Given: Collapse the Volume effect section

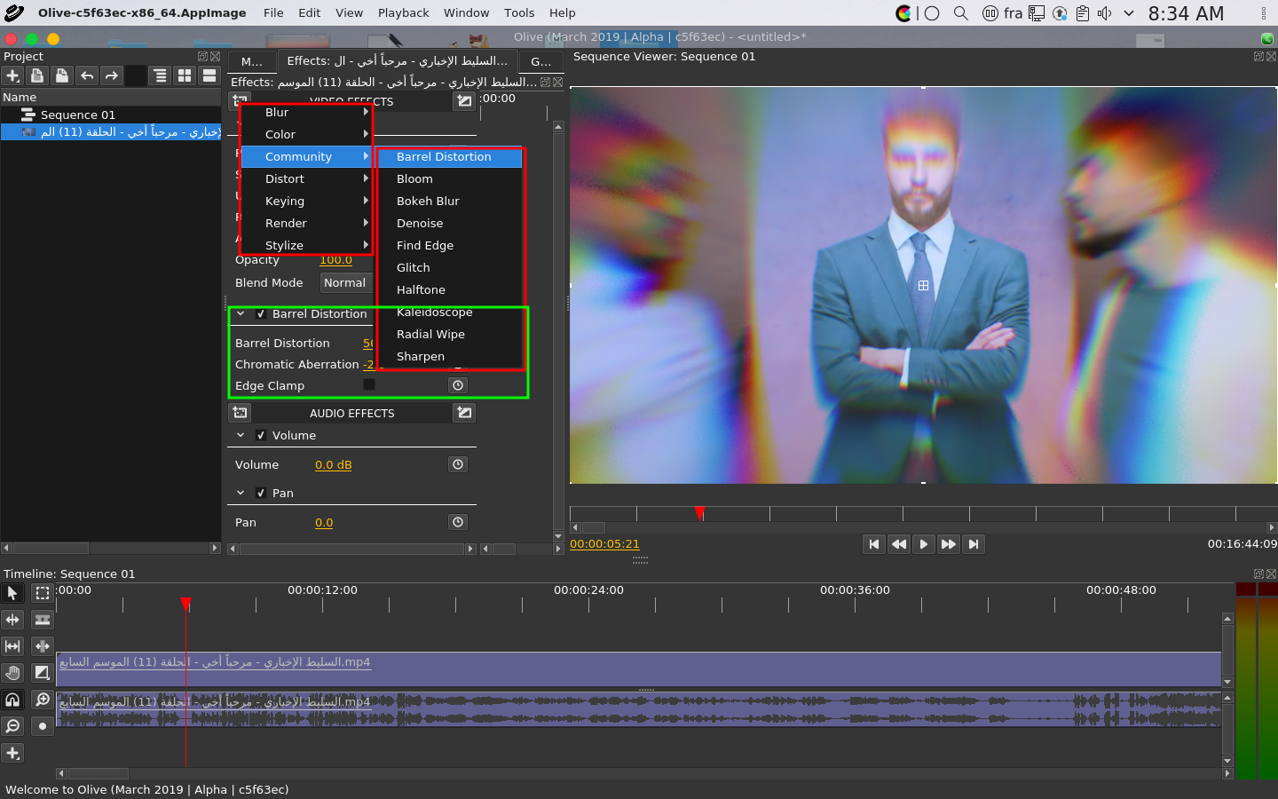Looking at the screenshot, I should pyautogui.click(x=241, y=435).
